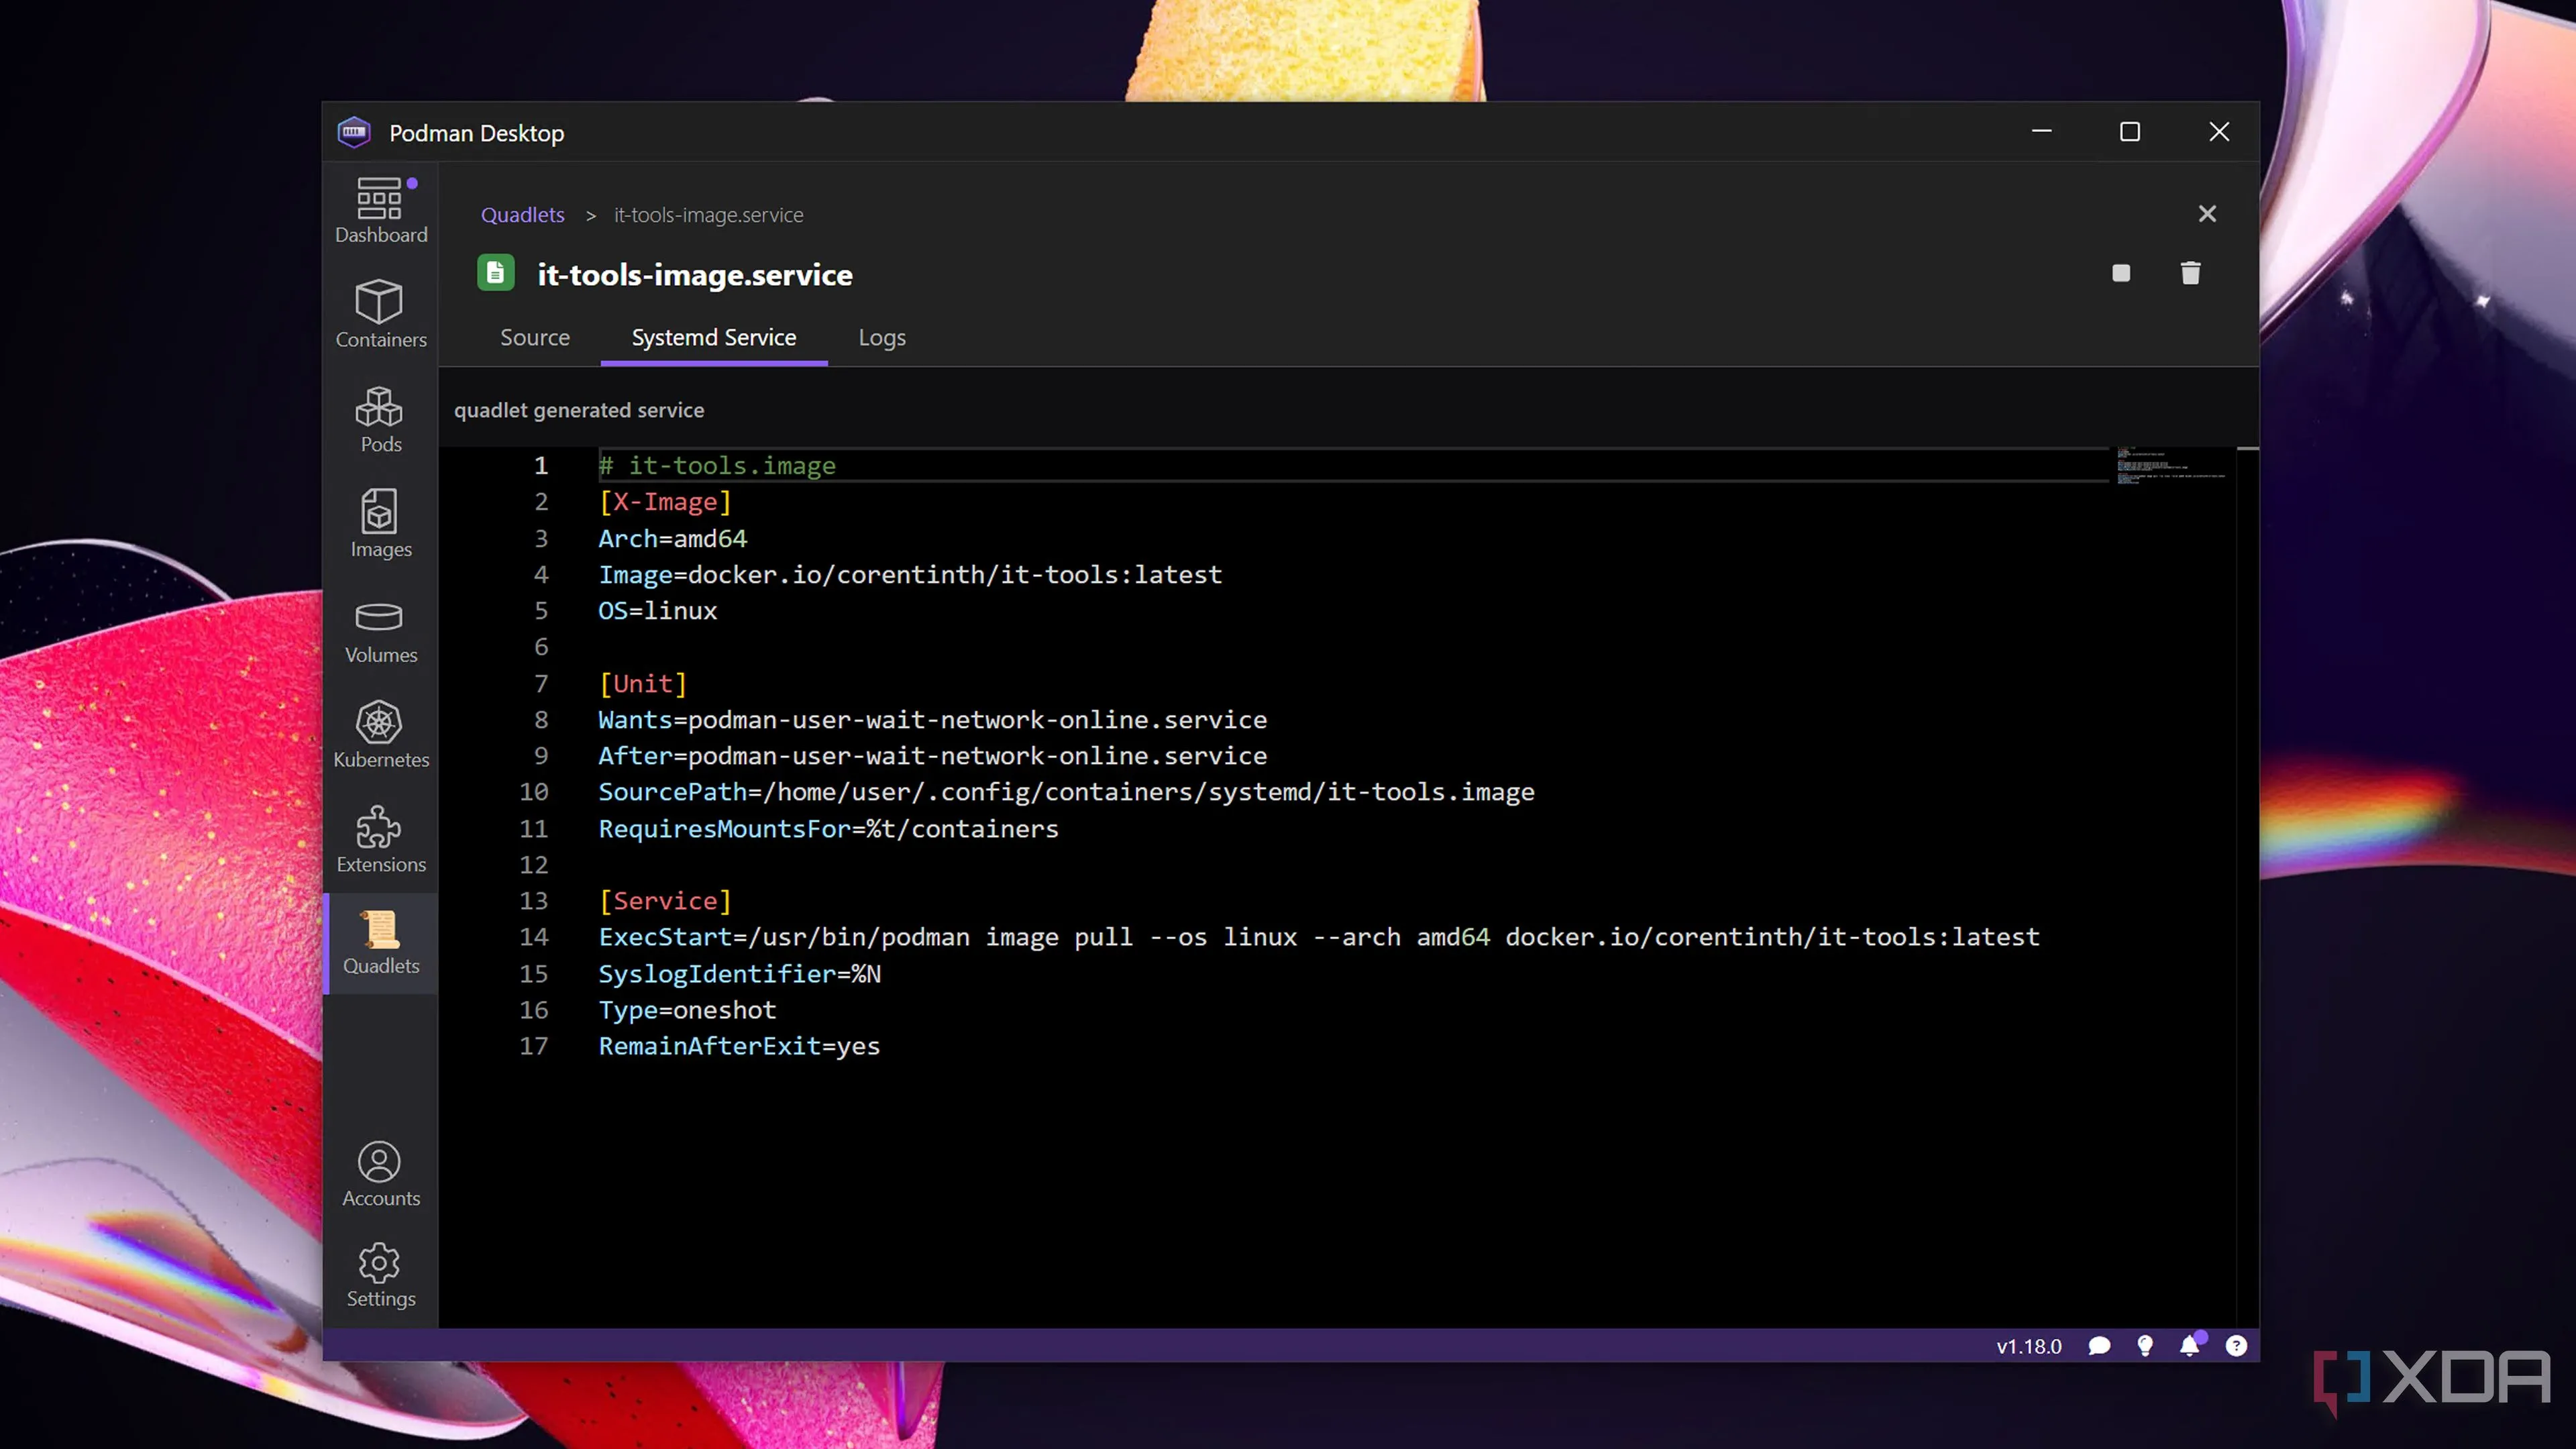Open the Accounts page
This screenshot has height=1449, width=2576.
380,1174
